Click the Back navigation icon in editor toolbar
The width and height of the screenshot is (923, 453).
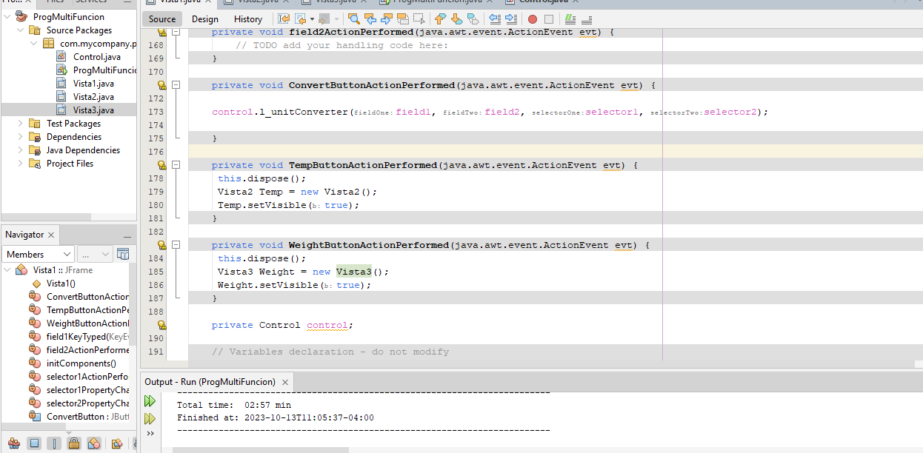coord(300,19)
